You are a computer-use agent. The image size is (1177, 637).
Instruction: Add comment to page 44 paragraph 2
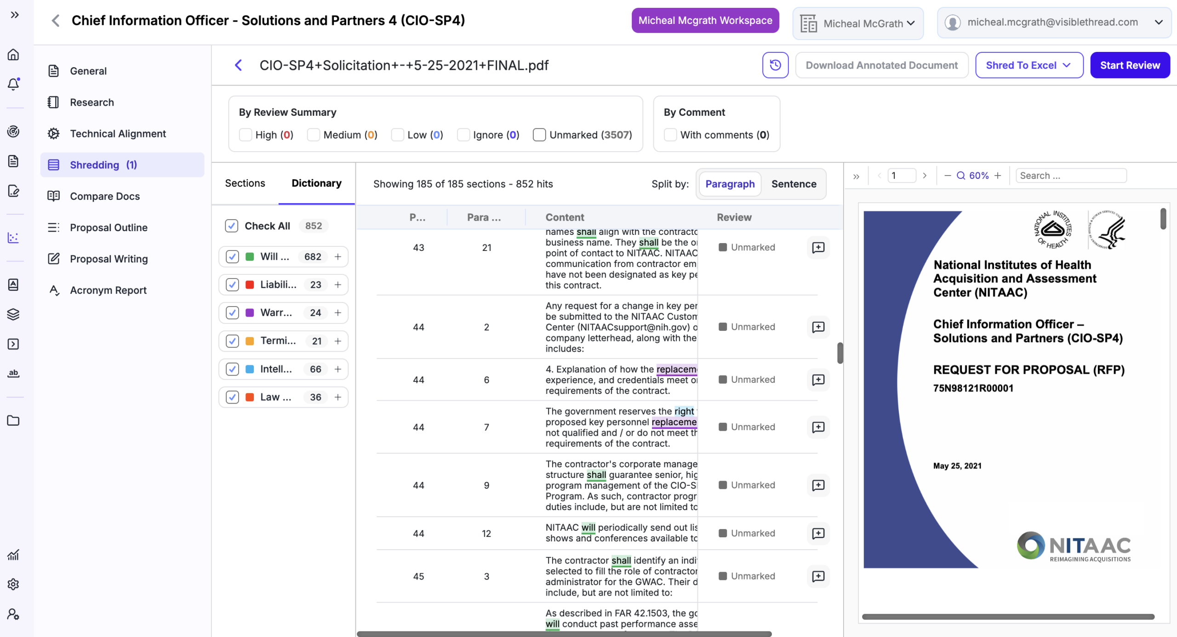[x=818, y=327]
